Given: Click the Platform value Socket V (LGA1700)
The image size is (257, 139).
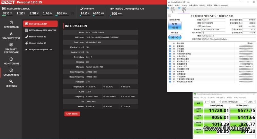Looking at the screenshot, I should [x=95, y=67].
